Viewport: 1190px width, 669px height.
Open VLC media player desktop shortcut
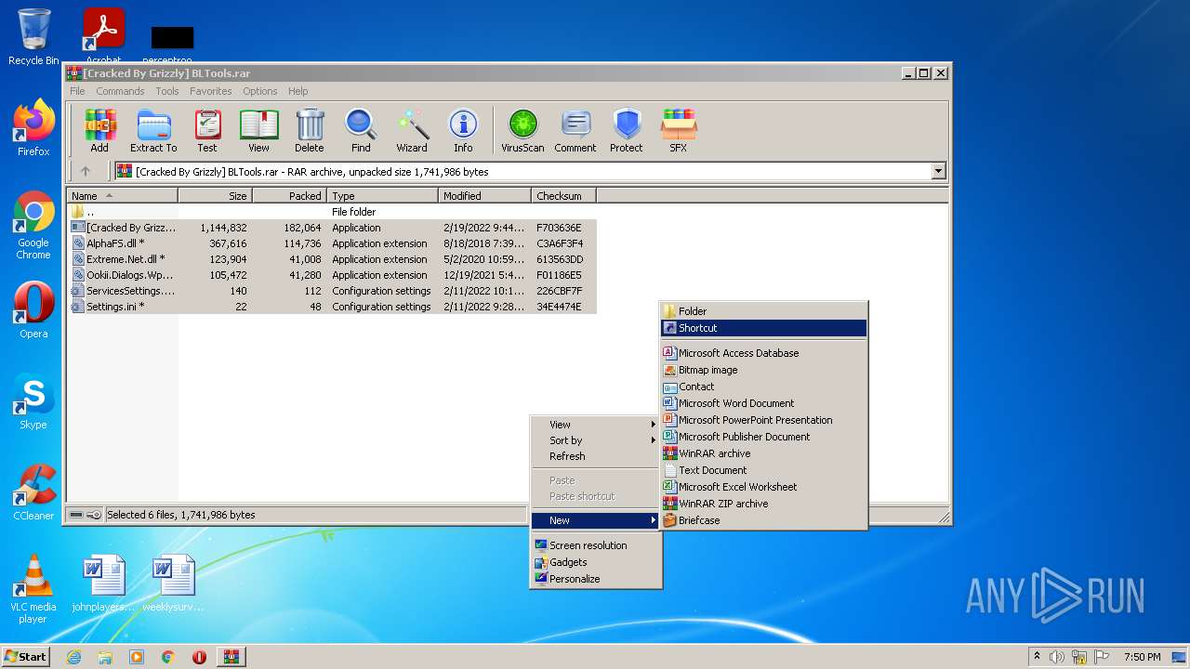click(x=33, y=589)
